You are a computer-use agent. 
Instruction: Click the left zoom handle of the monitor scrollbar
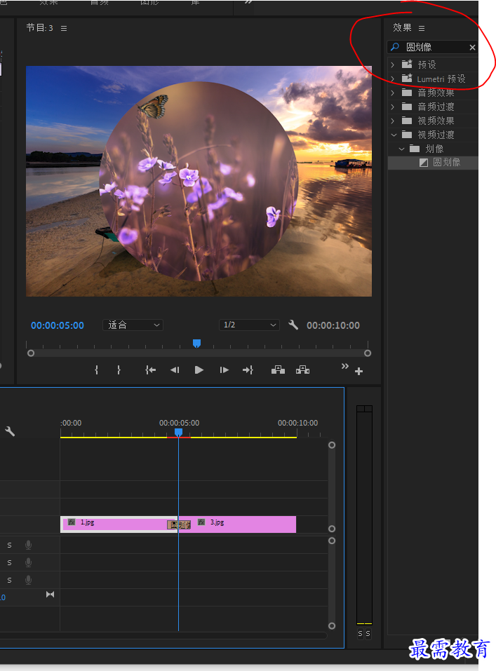point(31,353)
